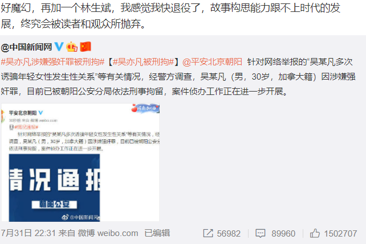Click the quoted post text about 吴某凡
This screenshot has height=244, width=366.
pos(178,77)
